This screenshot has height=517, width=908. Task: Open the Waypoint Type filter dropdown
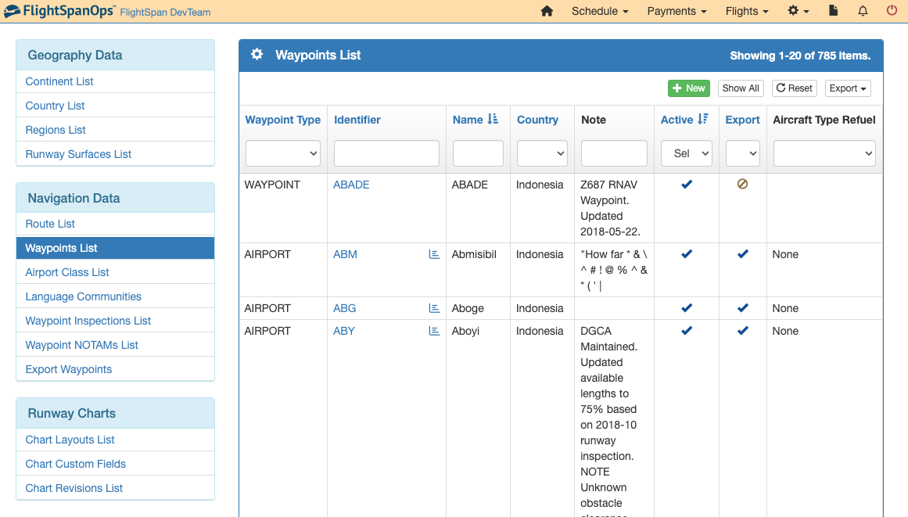282,153
